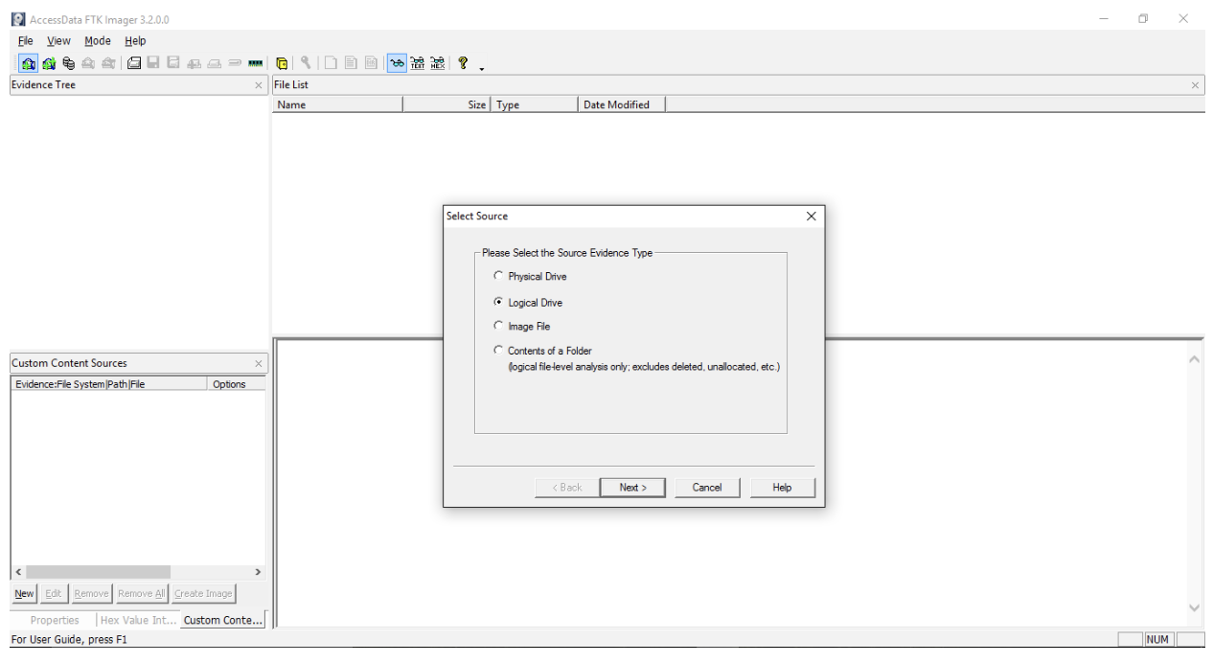Sort File List by Size column
Viewport: 1213px width, 663px height.
click(x=447, y=105)
